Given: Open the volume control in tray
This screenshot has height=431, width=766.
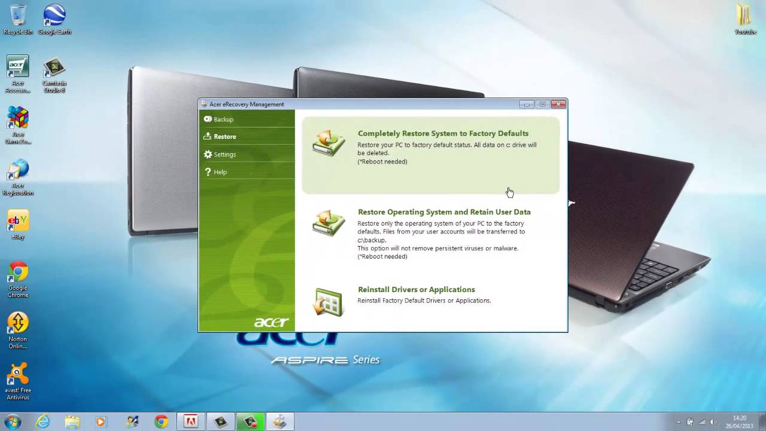Looking at the screenshot, I should pos(713,422).
